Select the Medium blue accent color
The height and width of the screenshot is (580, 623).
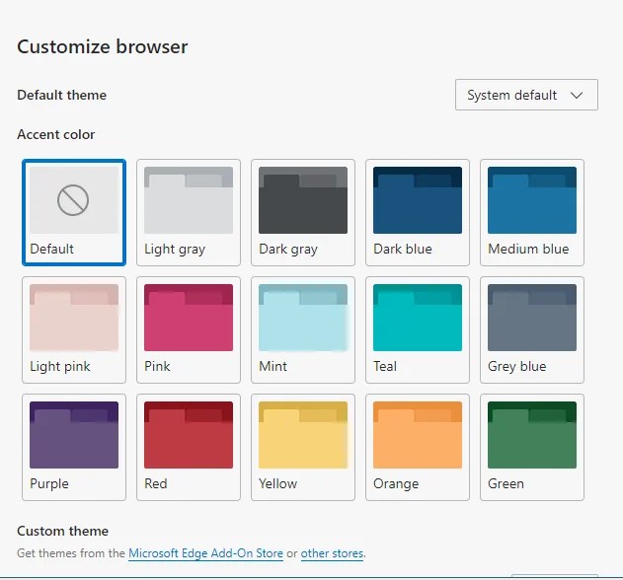pyautogui.click(x=531, y=212)
